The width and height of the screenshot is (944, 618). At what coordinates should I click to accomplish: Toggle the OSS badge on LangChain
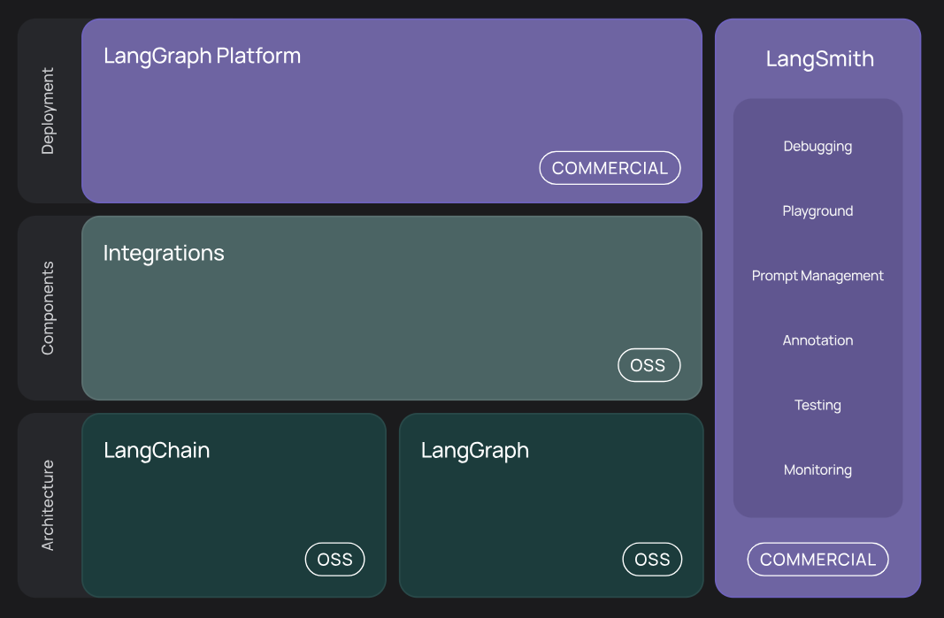(x=334, y=559)
